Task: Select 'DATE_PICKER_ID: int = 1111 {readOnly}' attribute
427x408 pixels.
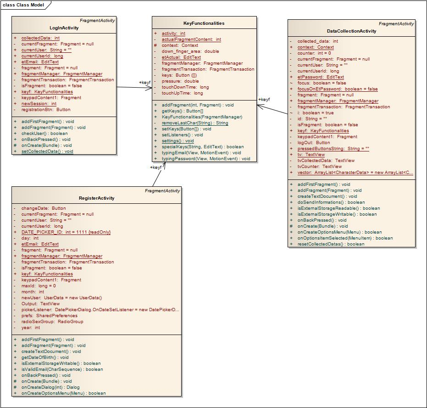Action: click(x=66, y=233)
